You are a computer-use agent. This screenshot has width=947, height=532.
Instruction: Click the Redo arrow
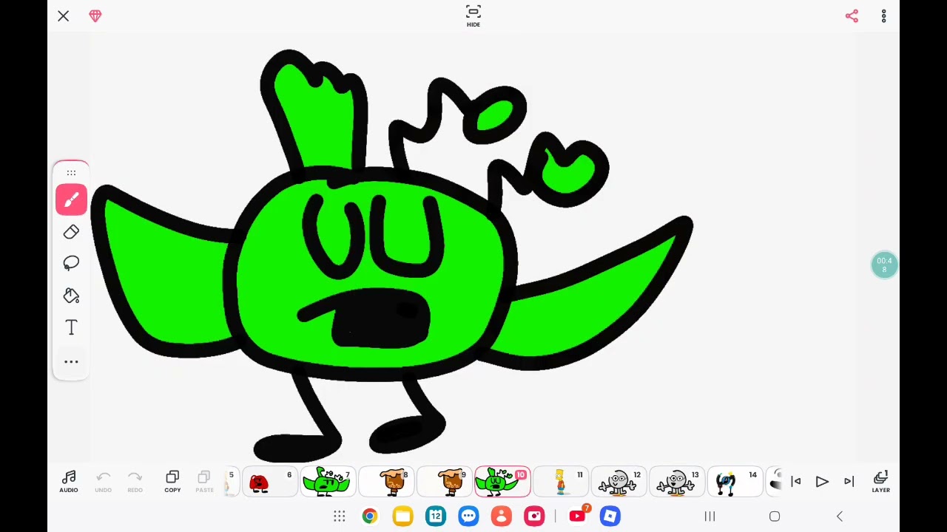[135, 482]
